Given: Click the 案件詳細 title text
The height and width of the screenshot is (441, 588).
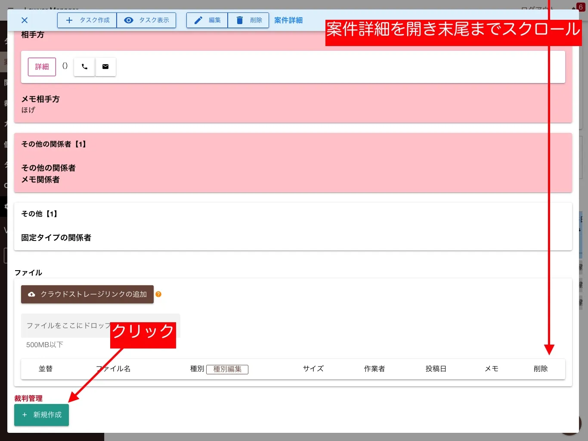Looking at the screenshot, I should tap(288, 20).
